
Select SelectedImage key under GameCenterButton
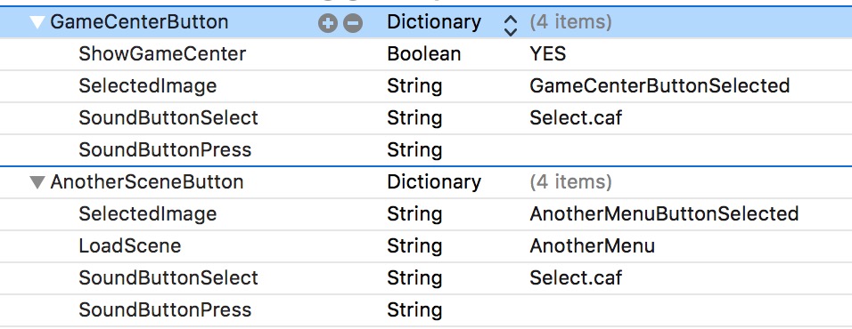147,86
